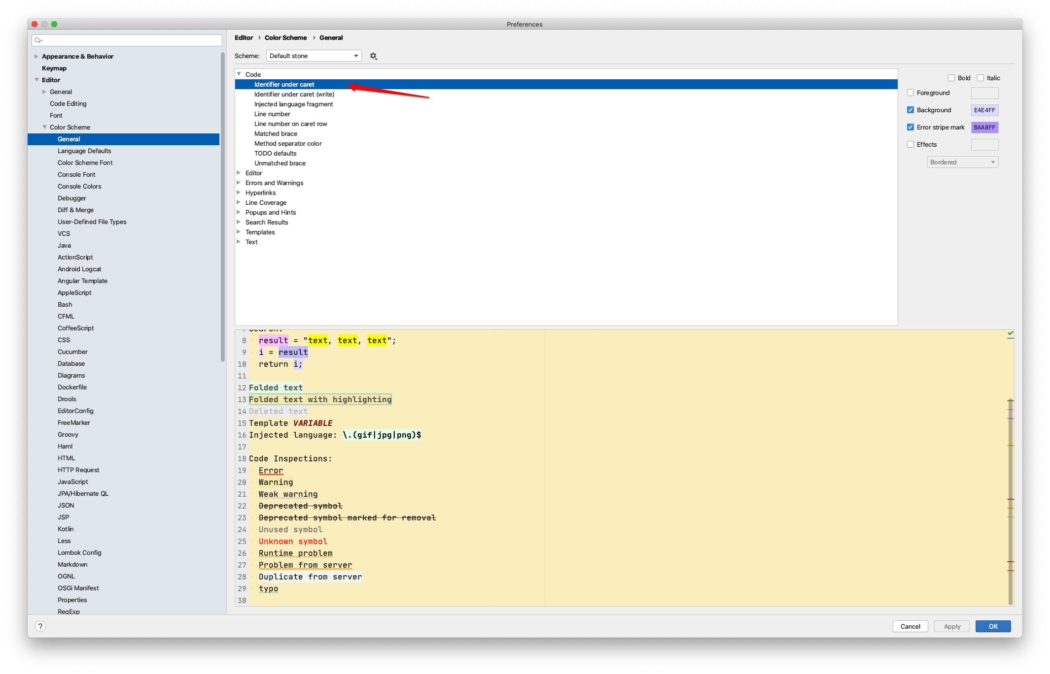
Task: Confirm with the OK button
Action: 993,626
